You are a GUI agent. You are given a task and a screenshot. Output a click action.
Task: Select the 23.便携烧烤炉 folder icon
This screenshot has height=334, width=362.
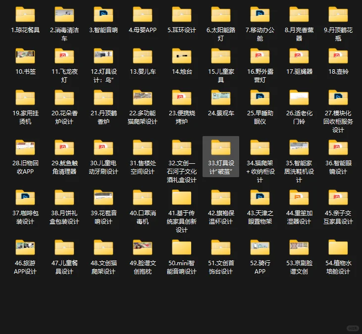[x=182, y=97]
